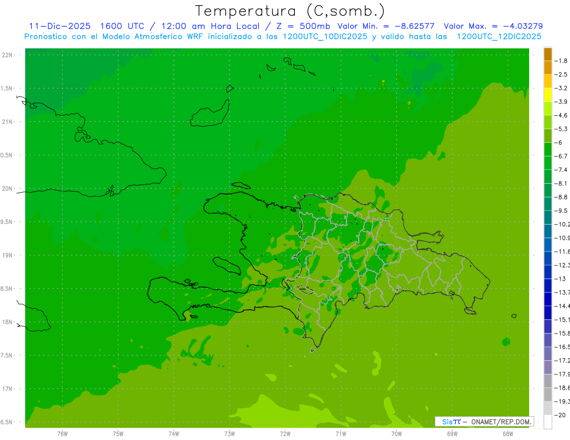Screen dimensions: 570x440
Task: Click the "1200UTC_10DIC2025" initialization time text
Action: click(325, 36)
